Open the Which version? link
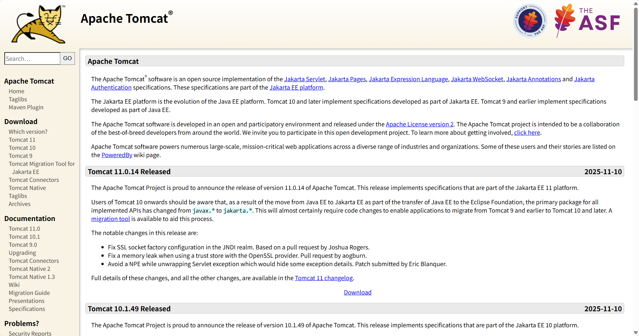This screenshot has height=336, width=639. pyautogui.click(x=28, y=132)
